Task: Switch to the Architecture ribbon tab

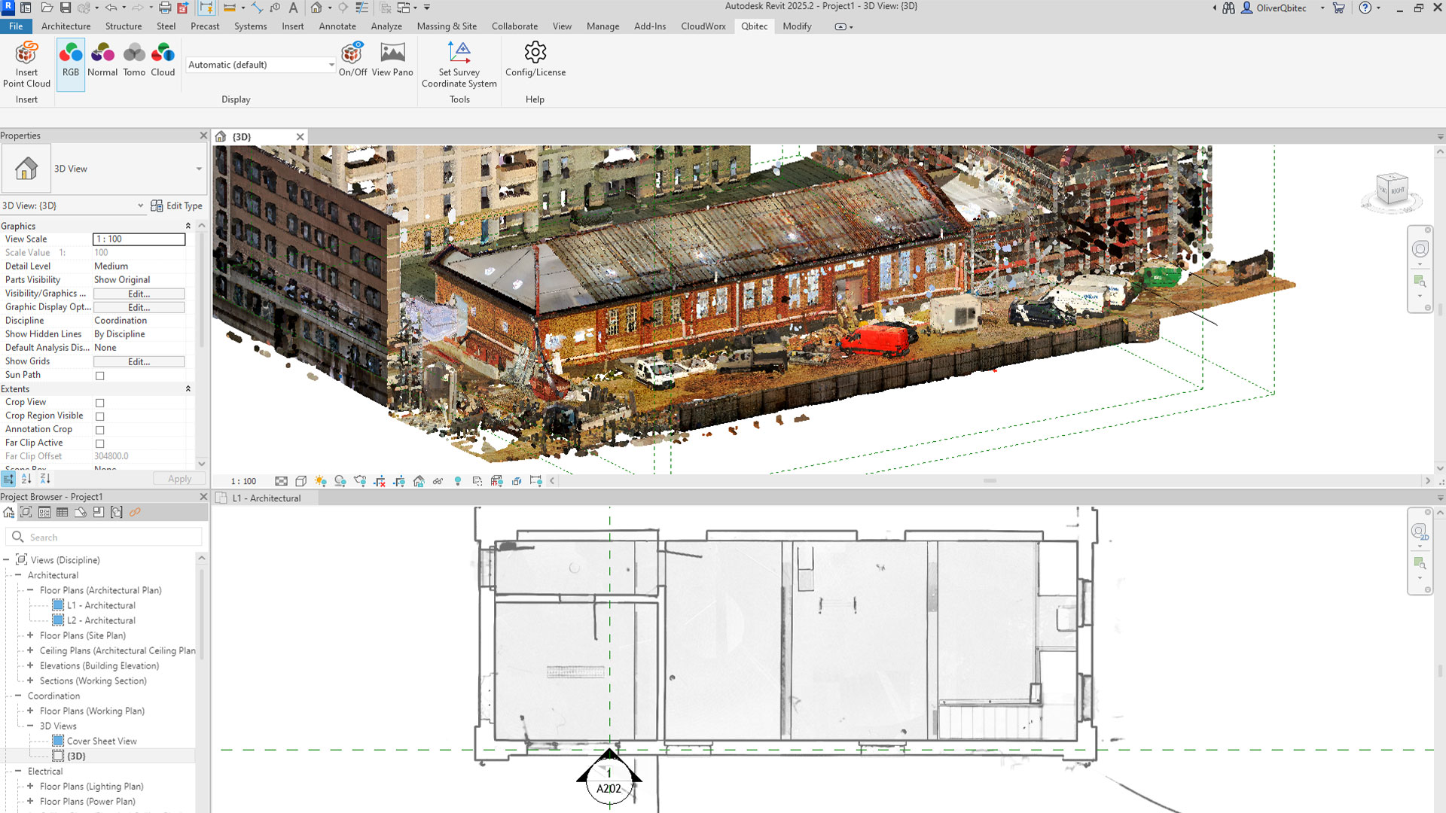Action: point(66,25)
